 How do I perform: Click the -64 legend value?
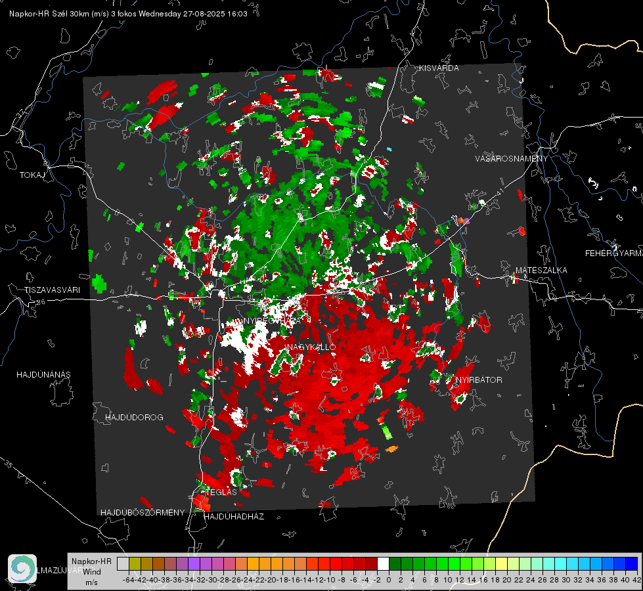point(129,580)
